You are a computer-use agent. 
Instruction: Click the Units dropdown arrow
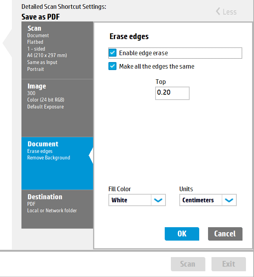229,200
